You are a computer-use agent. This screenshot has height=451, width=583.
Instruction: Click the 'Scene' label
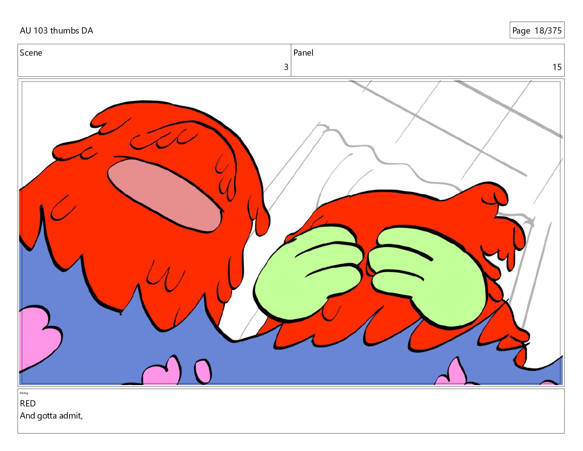31,53
